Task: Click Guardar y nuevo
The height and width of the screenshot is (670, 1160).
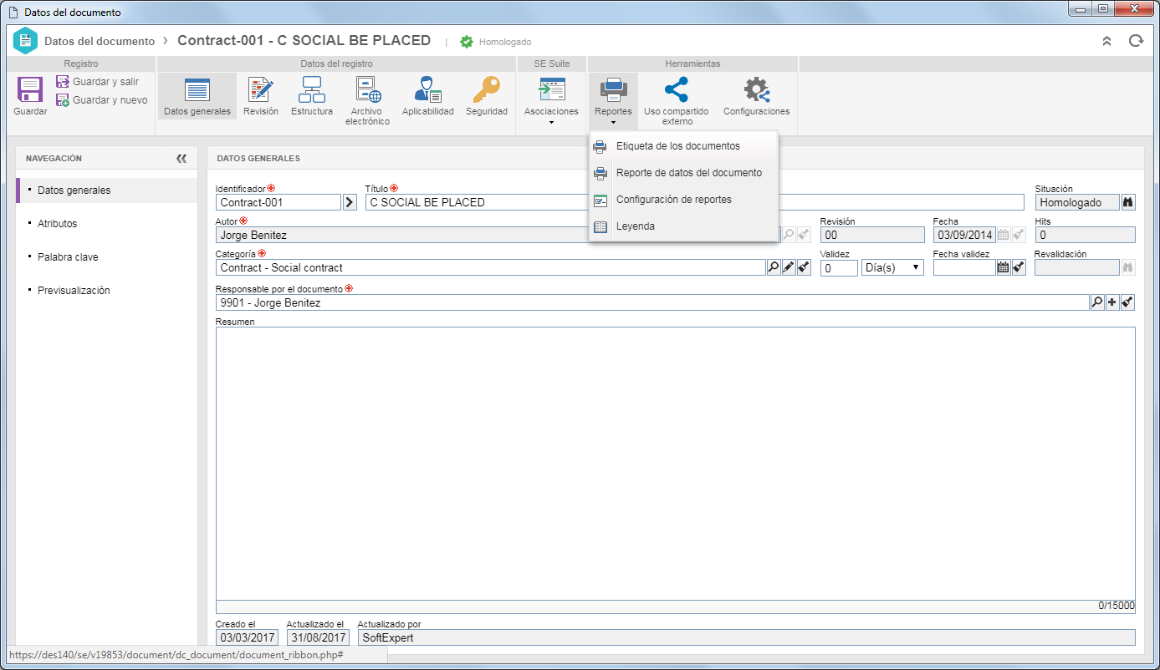Action: click(101, 100)
